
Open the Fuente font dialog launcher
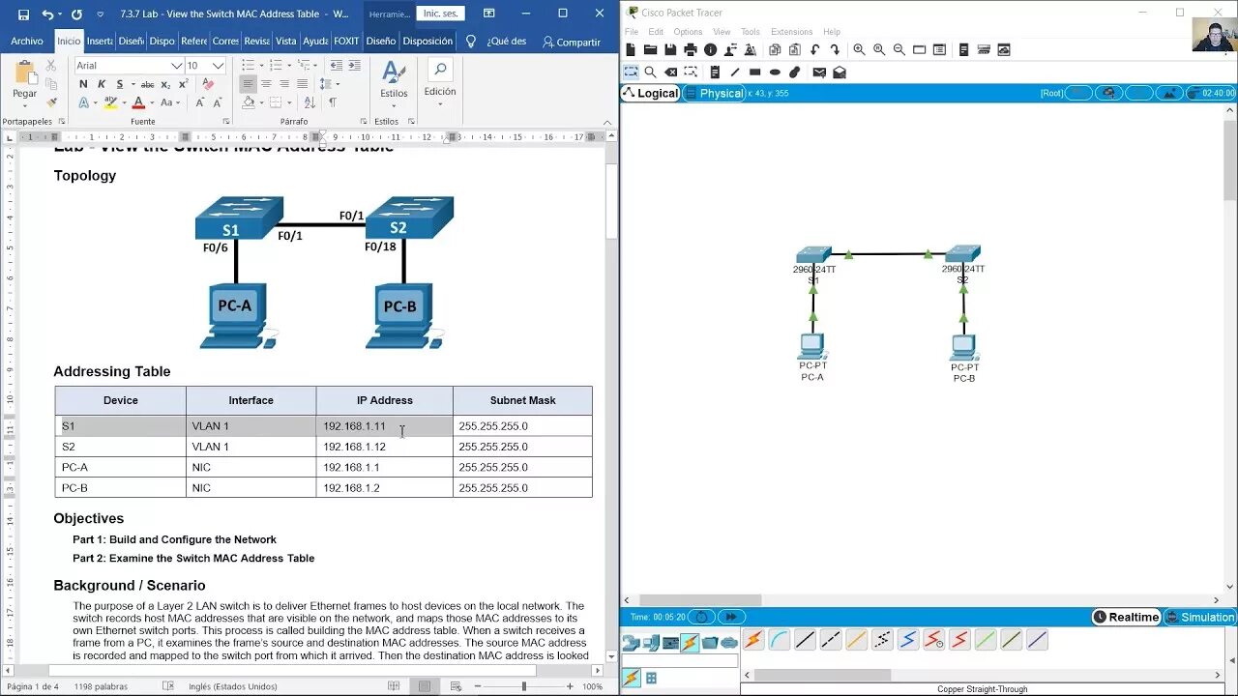click(x=225, y=122)
